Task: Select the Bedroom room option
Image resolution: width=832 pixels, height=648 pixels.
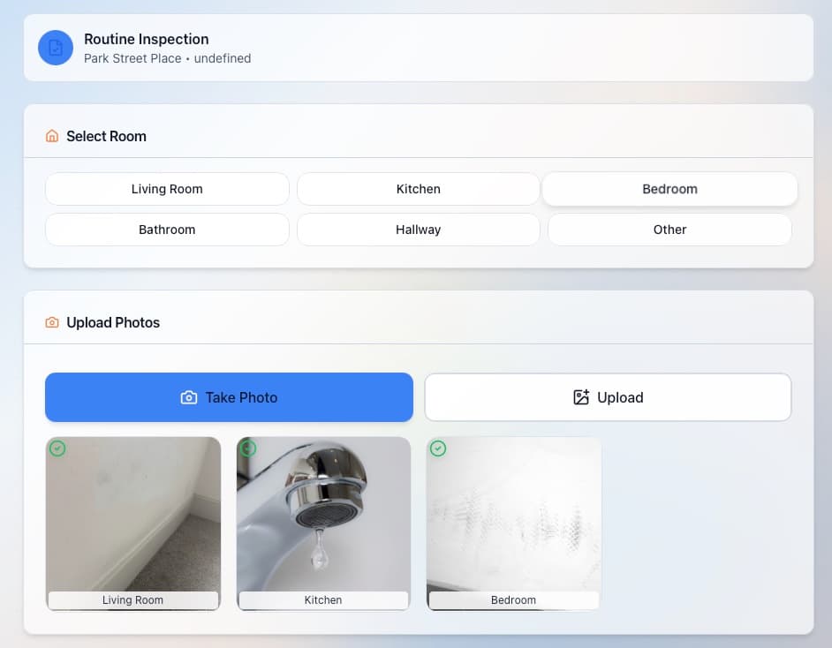Action: (669, 189)
